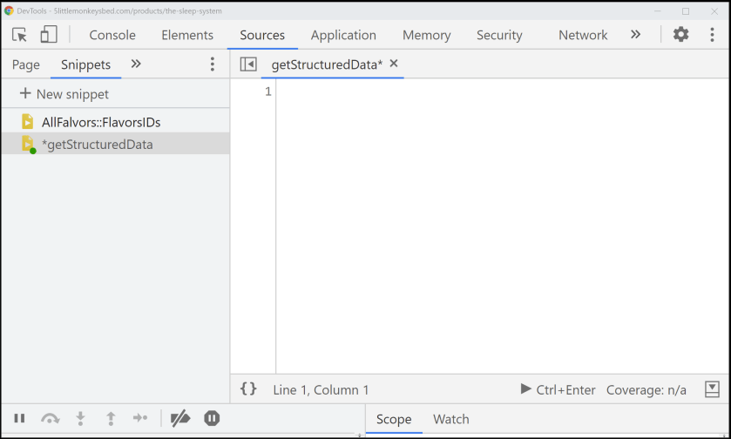This screenshot has width=731, height=439.
Task: Toggle deactivate breakpoints
Action: (x=180, y=419)
